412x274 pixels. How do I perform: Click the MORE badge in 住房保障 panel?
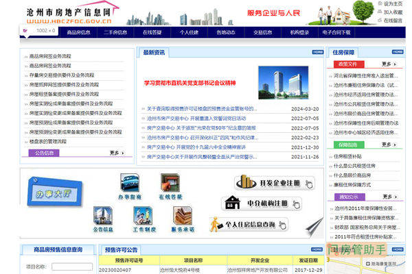pyautogui.click(x=398, y=52)
